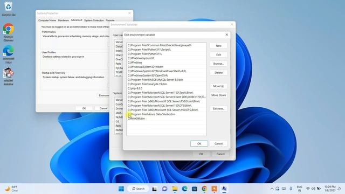Click the Move Down button
Viewport: 345px width, 194px height.
218,95
